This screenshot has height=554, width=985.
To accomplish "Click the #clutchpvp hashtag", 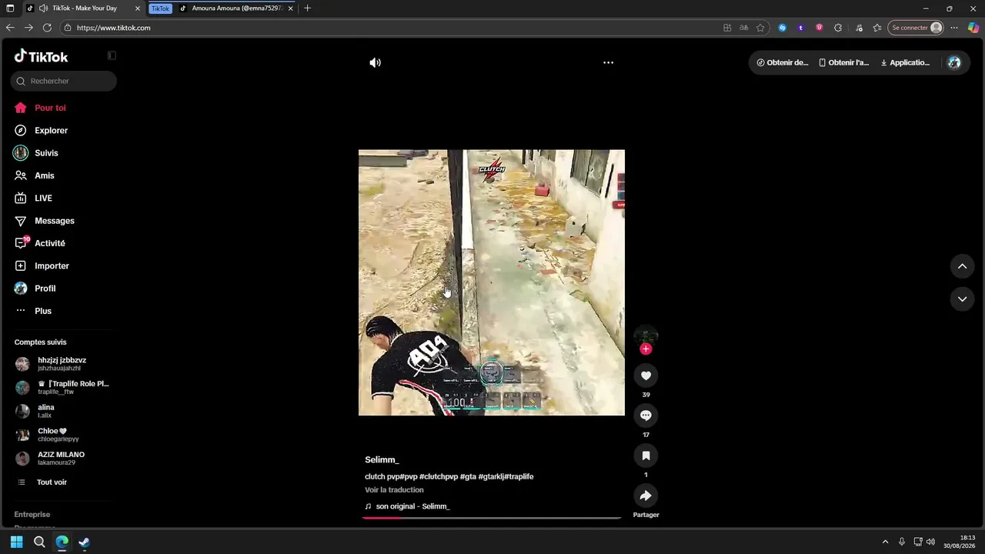I will (439, 477).
